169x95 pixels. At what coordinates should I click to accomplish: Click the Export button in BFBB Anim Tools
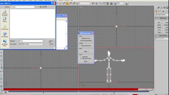[x=86, y=61]
